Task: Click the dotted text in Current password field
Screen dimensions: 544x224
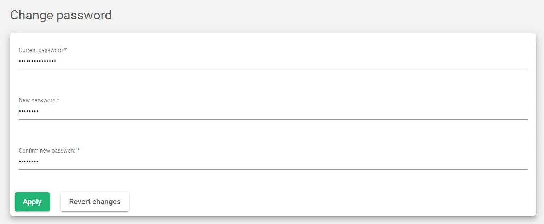Action: point(37,61)
